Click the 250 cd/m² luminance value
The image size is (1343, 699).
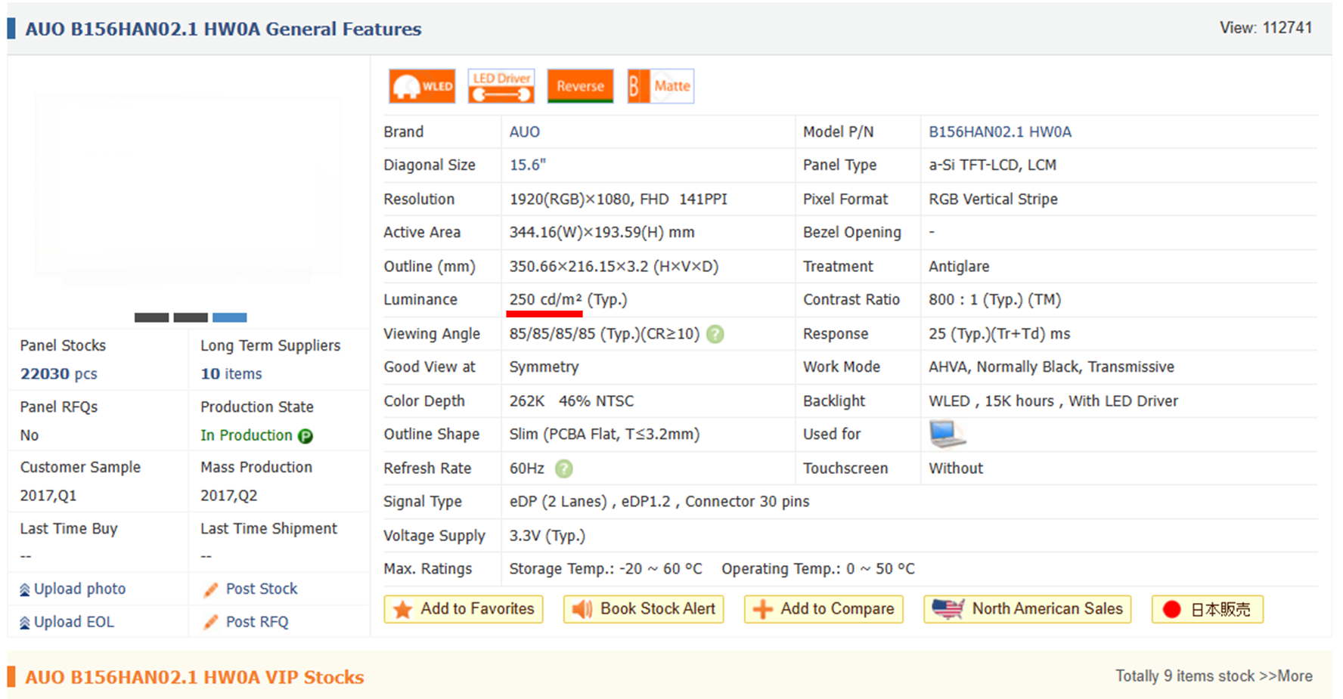pos(545,299)
